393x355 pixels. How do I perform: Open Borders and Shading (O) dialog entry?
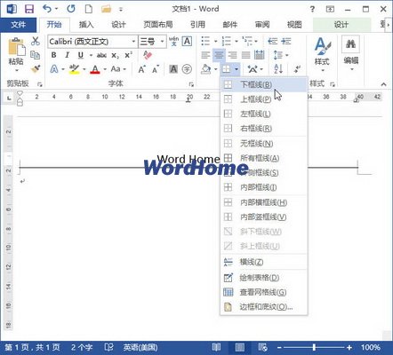[x=264, y=307]
